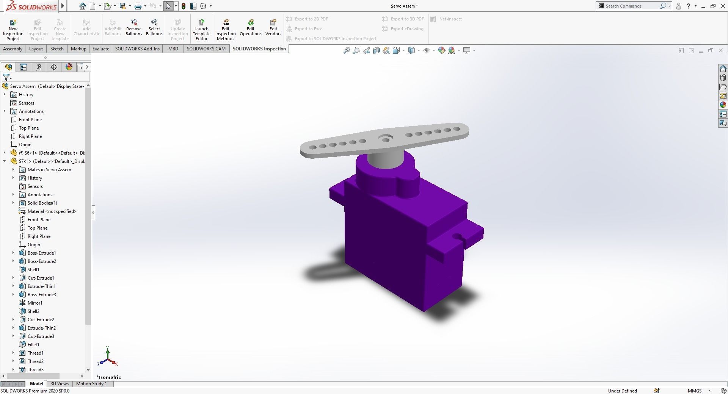Viewport: 728px width, 394px height.
Task: Open the Apply Scene color sphere picker
Action: coord(451,50)
